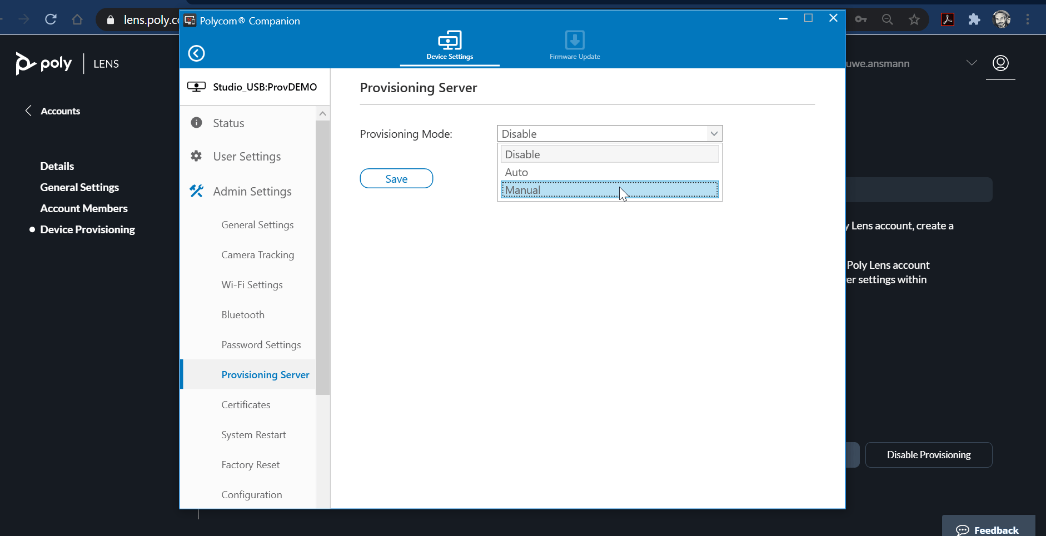Click sidebar scrollbar up arrow
This screenshot has width=1046, height=536.
click(322, 114)
